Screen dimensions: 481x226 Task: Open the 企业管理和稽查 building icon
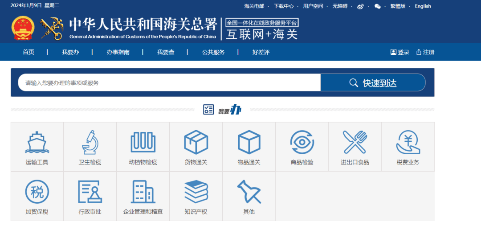click(143, 192)
